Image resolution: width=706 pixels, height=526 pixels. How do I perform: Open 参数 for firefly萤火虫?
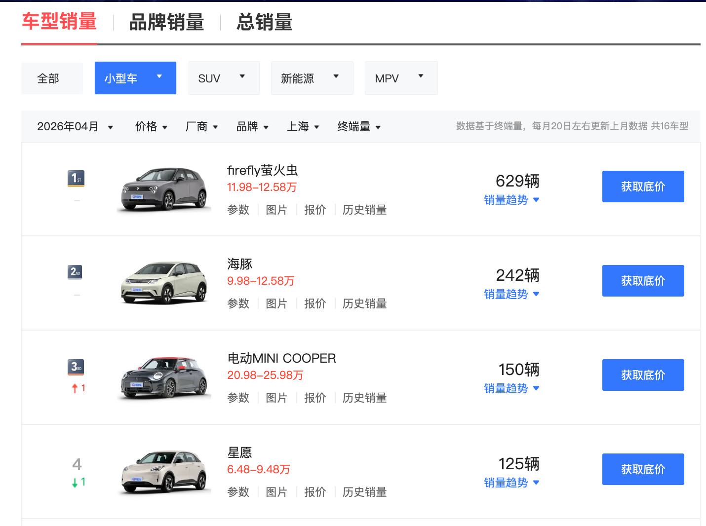[238, 210]
